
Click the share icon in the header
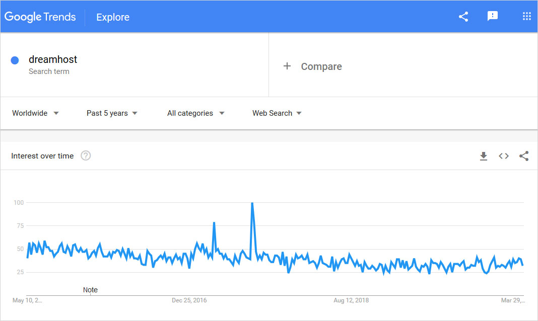463,17
